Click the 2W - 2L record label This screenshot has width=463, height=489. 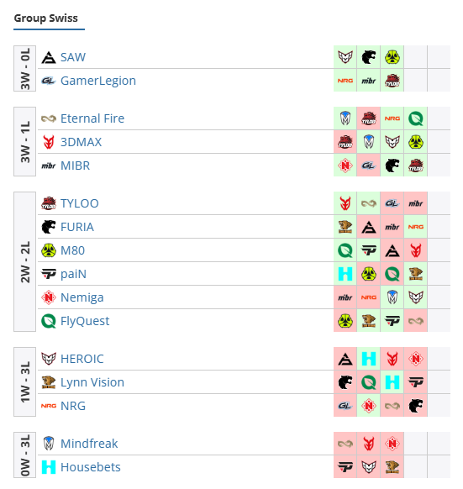tap(25, 261)
